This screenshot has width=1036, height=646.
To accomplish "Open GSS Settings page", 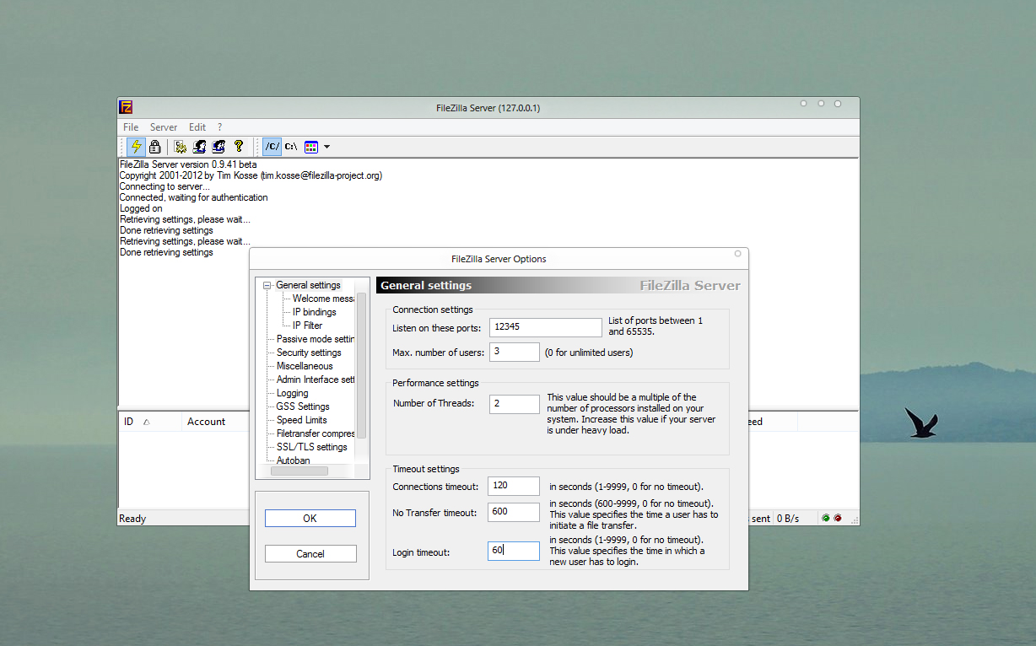I will [x=303, y=406].
